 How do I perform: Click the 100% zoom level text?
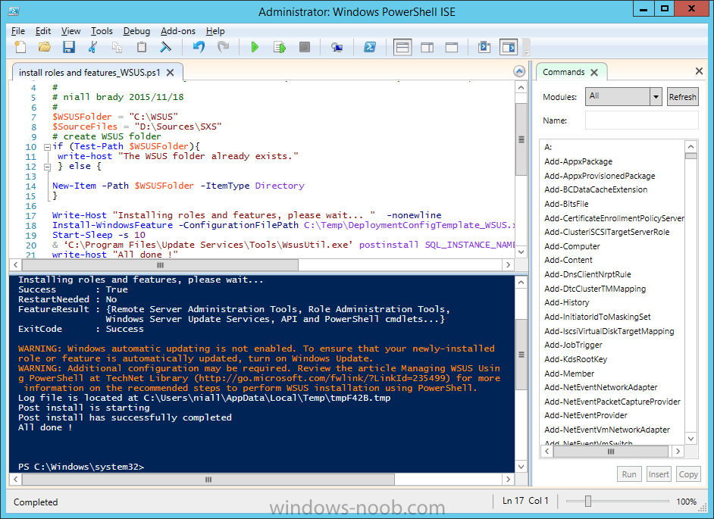(x=686, y=502)
